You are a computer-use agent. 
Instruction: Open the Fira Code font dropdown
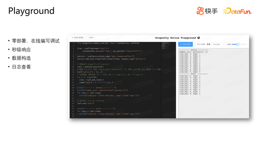(x=218, y=44)
